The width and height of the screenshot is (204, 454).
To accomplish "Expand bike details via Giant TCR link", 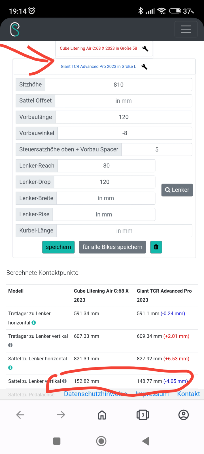I will coord(99,66).
